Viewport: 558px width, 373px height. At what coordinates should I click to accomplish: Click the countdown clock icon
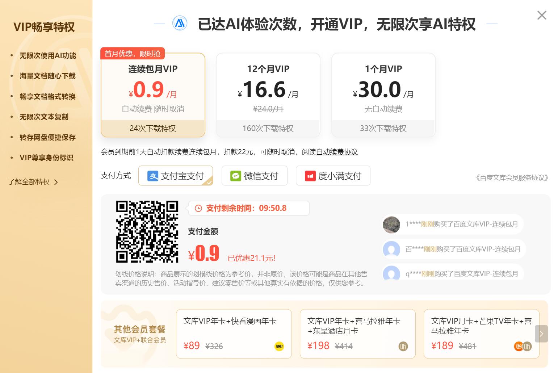click(198, 208)
